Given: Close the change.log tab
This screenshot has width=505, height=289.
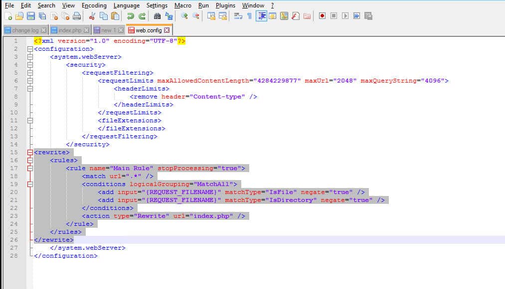Looking at the screenshot, I should tap(43, 30).
